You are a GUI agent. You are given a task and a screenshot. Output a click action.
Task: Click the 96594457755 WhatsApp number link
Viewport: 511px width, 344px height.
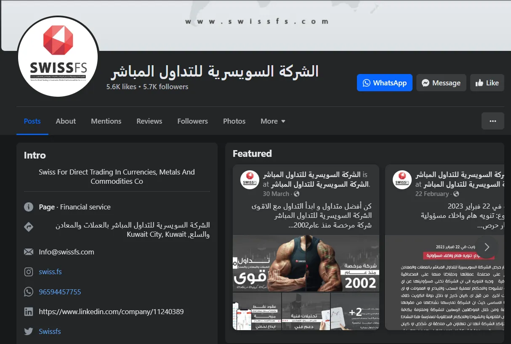[60, 292]
